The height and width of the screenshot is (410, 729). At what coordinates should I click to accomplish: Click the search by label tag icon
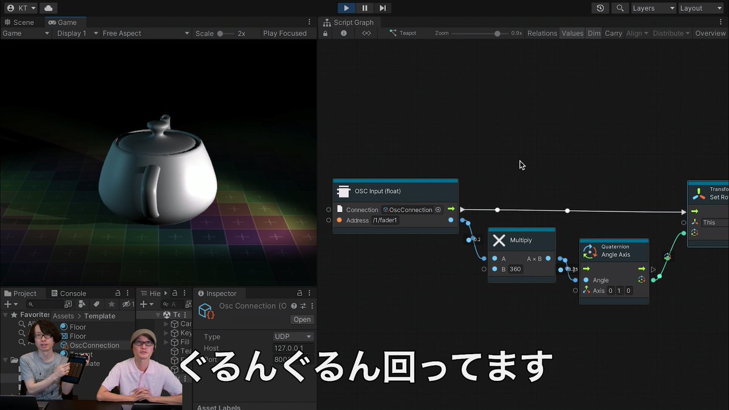96,304
